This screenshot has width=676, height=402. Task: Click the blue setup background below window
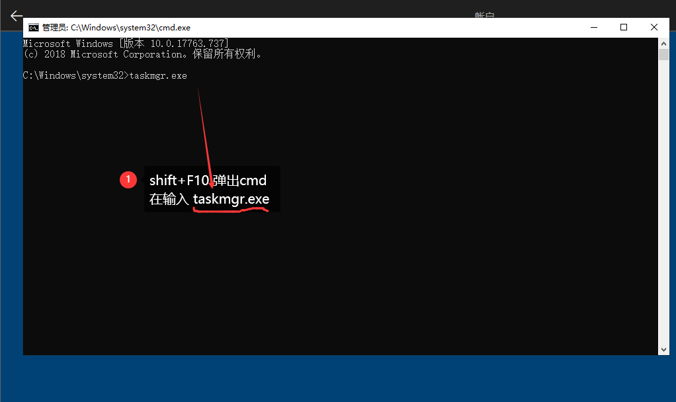coord(331,378)
